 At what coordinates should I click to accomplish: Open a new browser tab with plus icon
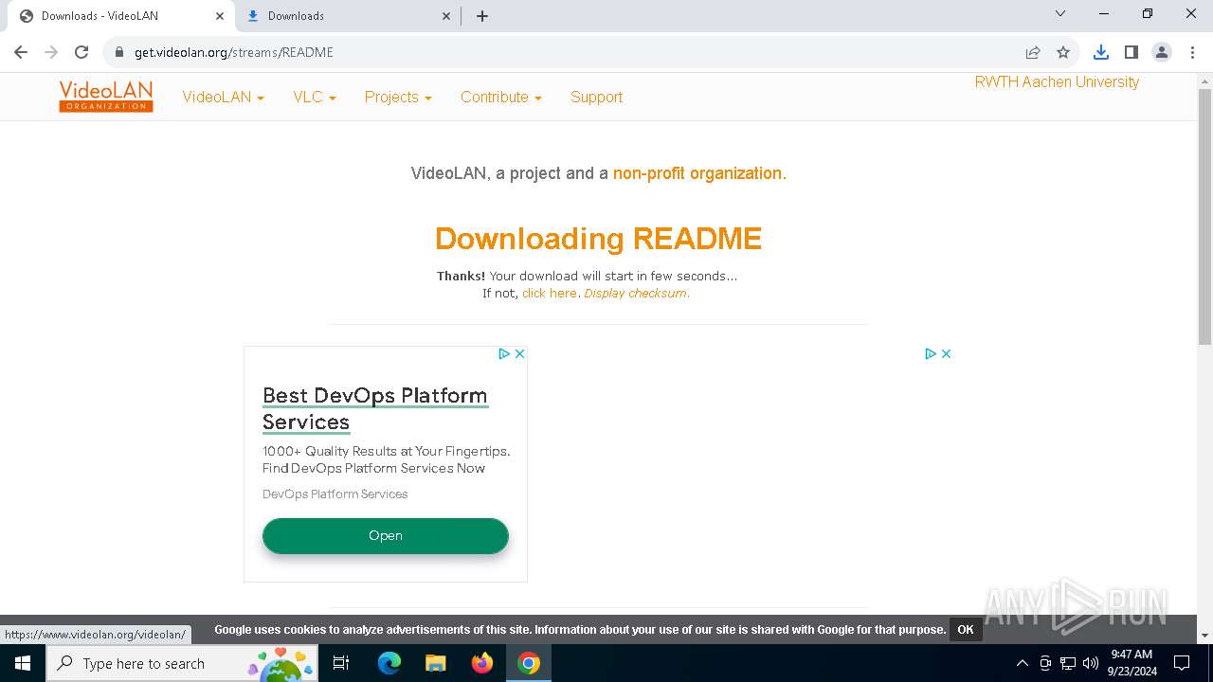coord(482,16)
